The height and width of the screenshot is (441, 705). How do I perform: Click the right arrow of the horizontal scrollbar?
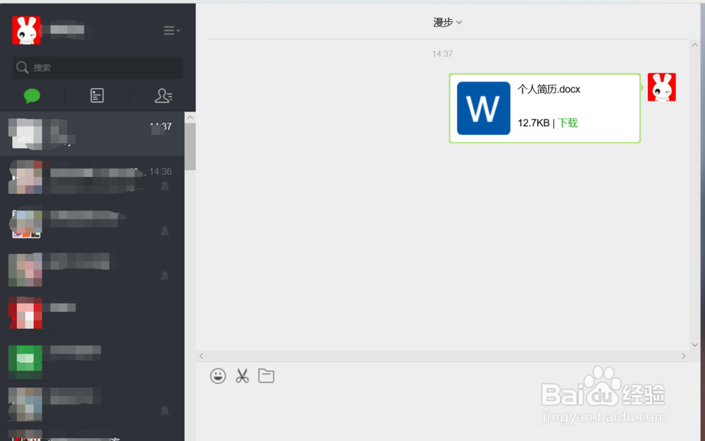(x=684, y=356)
